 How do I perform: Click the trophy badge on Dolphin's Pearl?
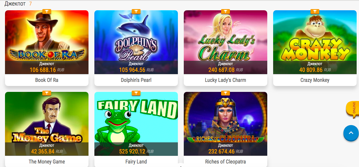click(x=136, y=11)
